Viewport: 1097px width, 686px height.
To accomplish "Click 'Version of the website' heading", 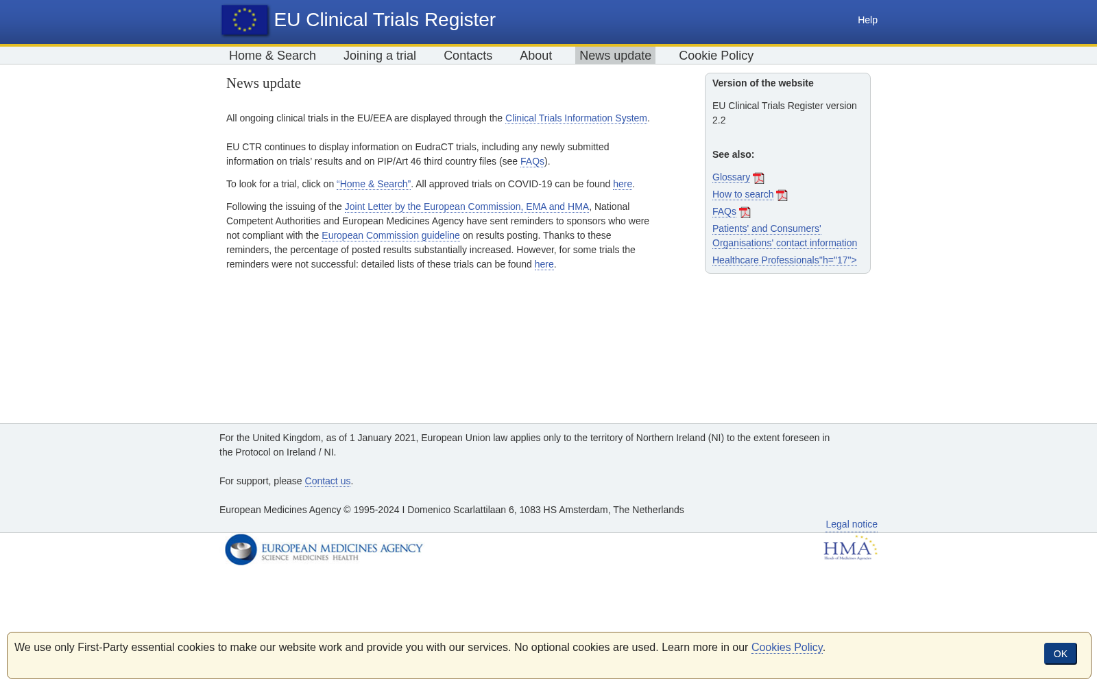I will click(x=763, y=83).
